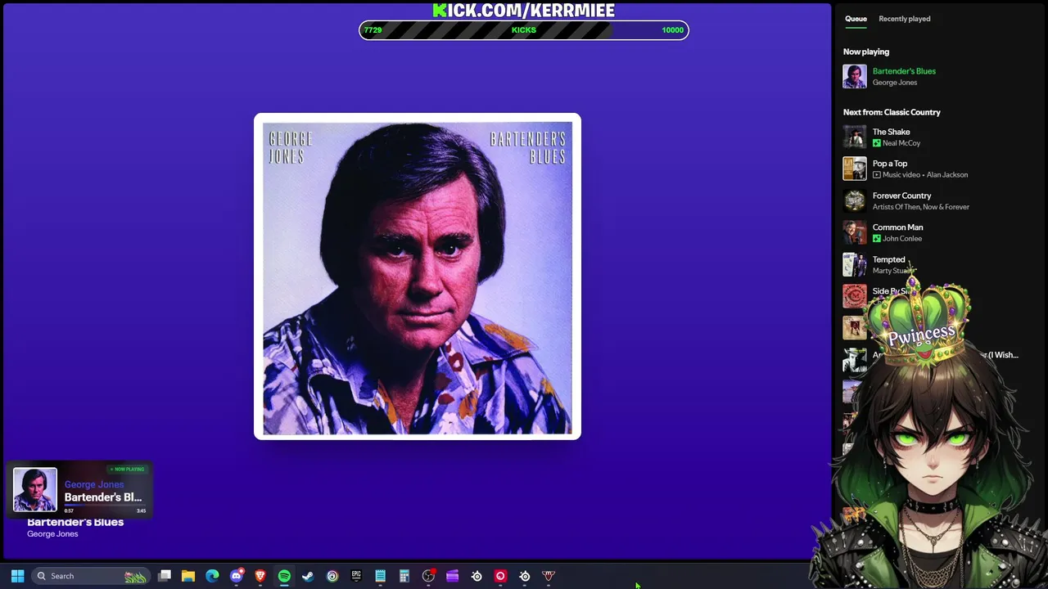
Task: Click the green icon beside John Conlee
Action: click(x=877, y=239)
